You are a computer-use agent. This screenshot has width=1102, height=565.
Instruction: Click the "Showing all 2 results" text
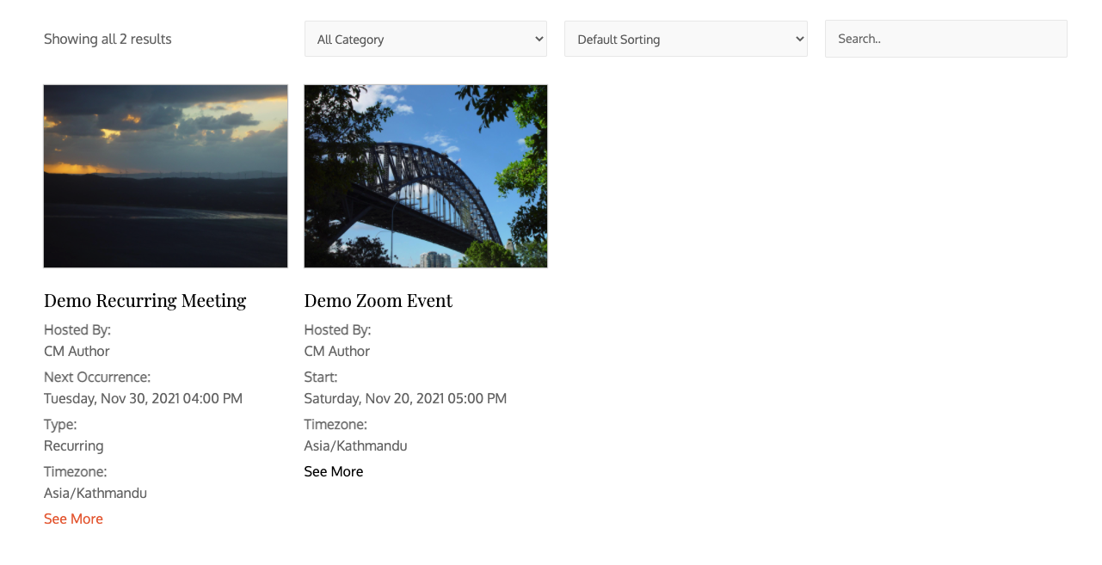(x=108, y=39)
